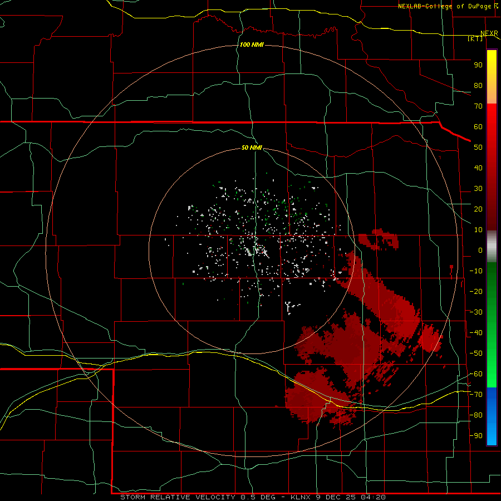This screenshot has width=501, height=501.
Task: Click the 40 value on the velocity scale
Action: [x=478, y=168]
